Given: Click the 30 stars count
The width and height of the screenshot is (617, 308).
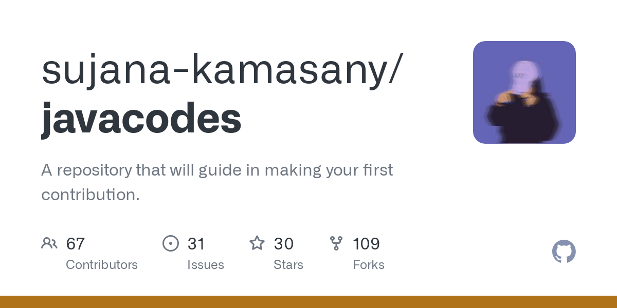Looking at the screenshot, I should pyautogui.click(x=283, y=244).
